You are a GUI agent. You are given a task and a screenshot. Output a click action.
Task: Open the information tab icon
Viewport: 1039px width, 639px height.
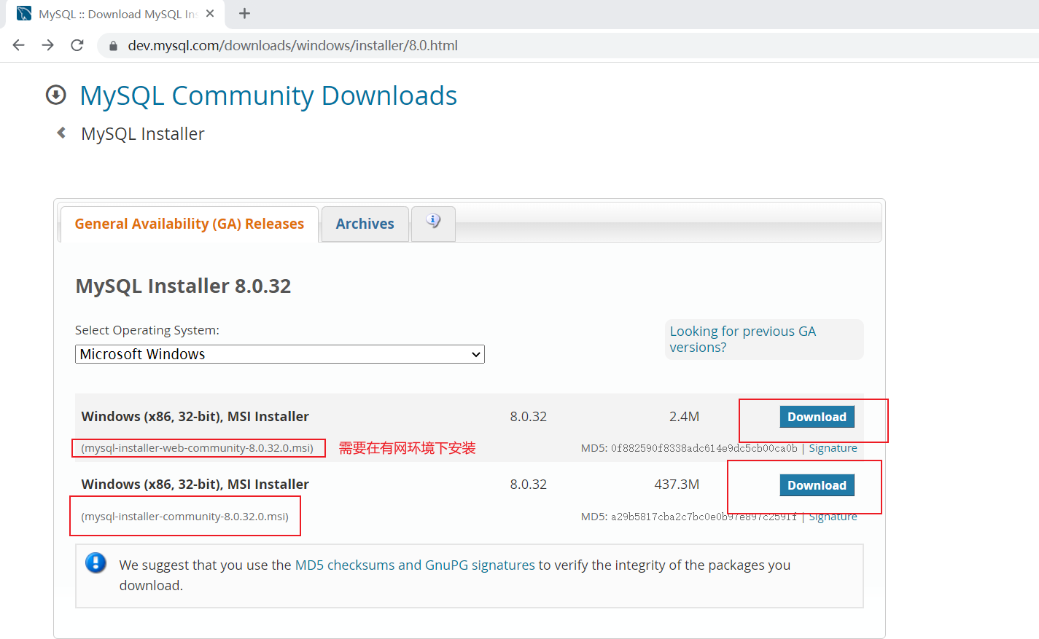[433, 221]
